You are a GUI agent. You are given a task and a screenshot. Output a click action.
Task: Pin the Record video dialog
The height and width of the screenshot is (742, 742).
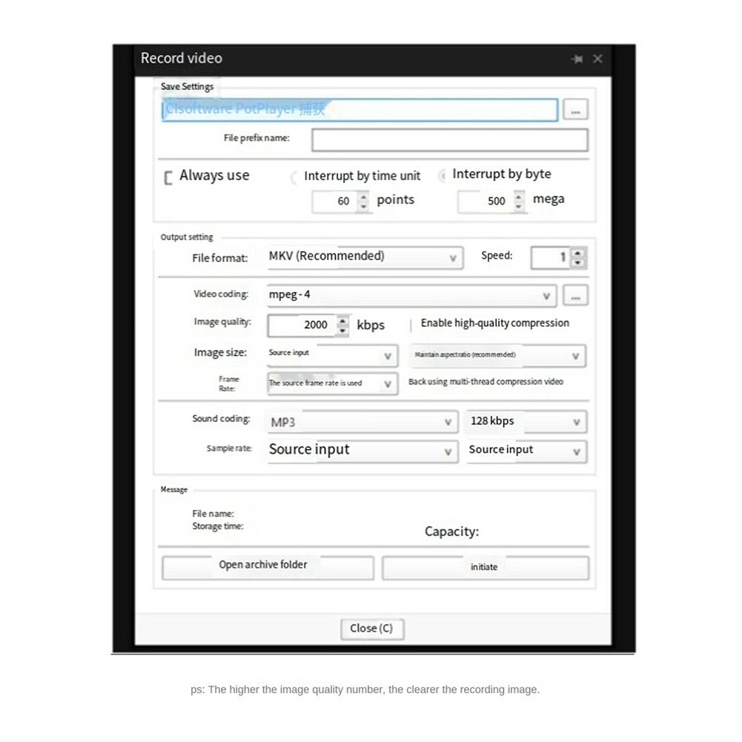coord(577,59)
